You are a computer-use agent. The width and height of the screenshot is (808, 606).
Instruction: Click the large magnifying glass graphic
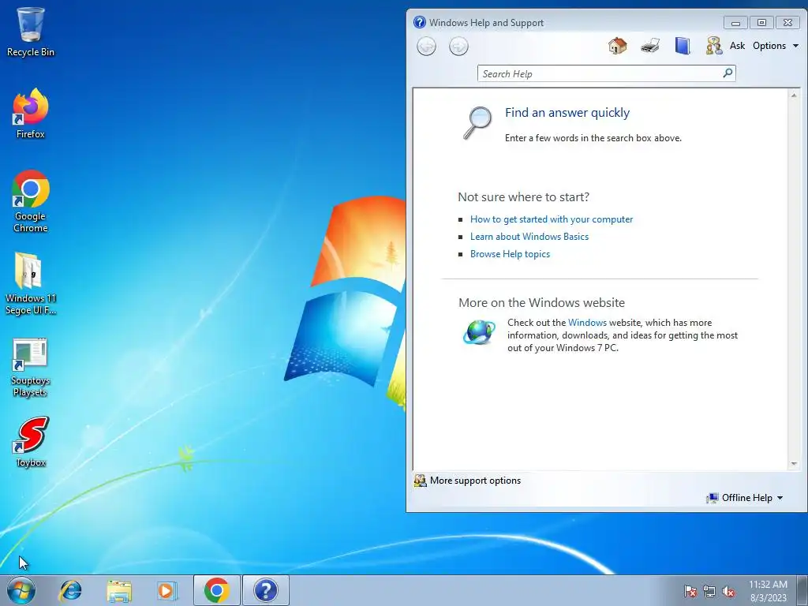pyautogui.click(x=477, y=122)
